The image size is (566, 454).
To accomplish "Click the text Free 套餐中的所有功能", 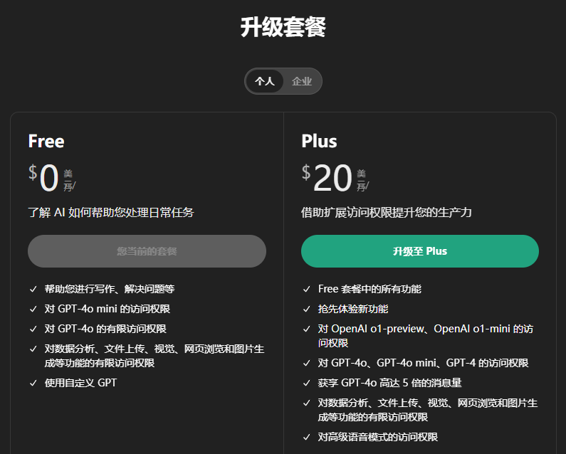I will (370, 289).
